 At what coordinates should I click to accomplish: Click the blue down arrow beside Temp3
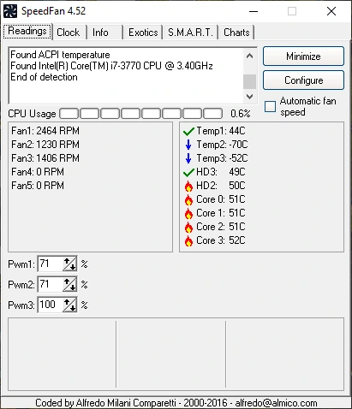click(188, 158)
